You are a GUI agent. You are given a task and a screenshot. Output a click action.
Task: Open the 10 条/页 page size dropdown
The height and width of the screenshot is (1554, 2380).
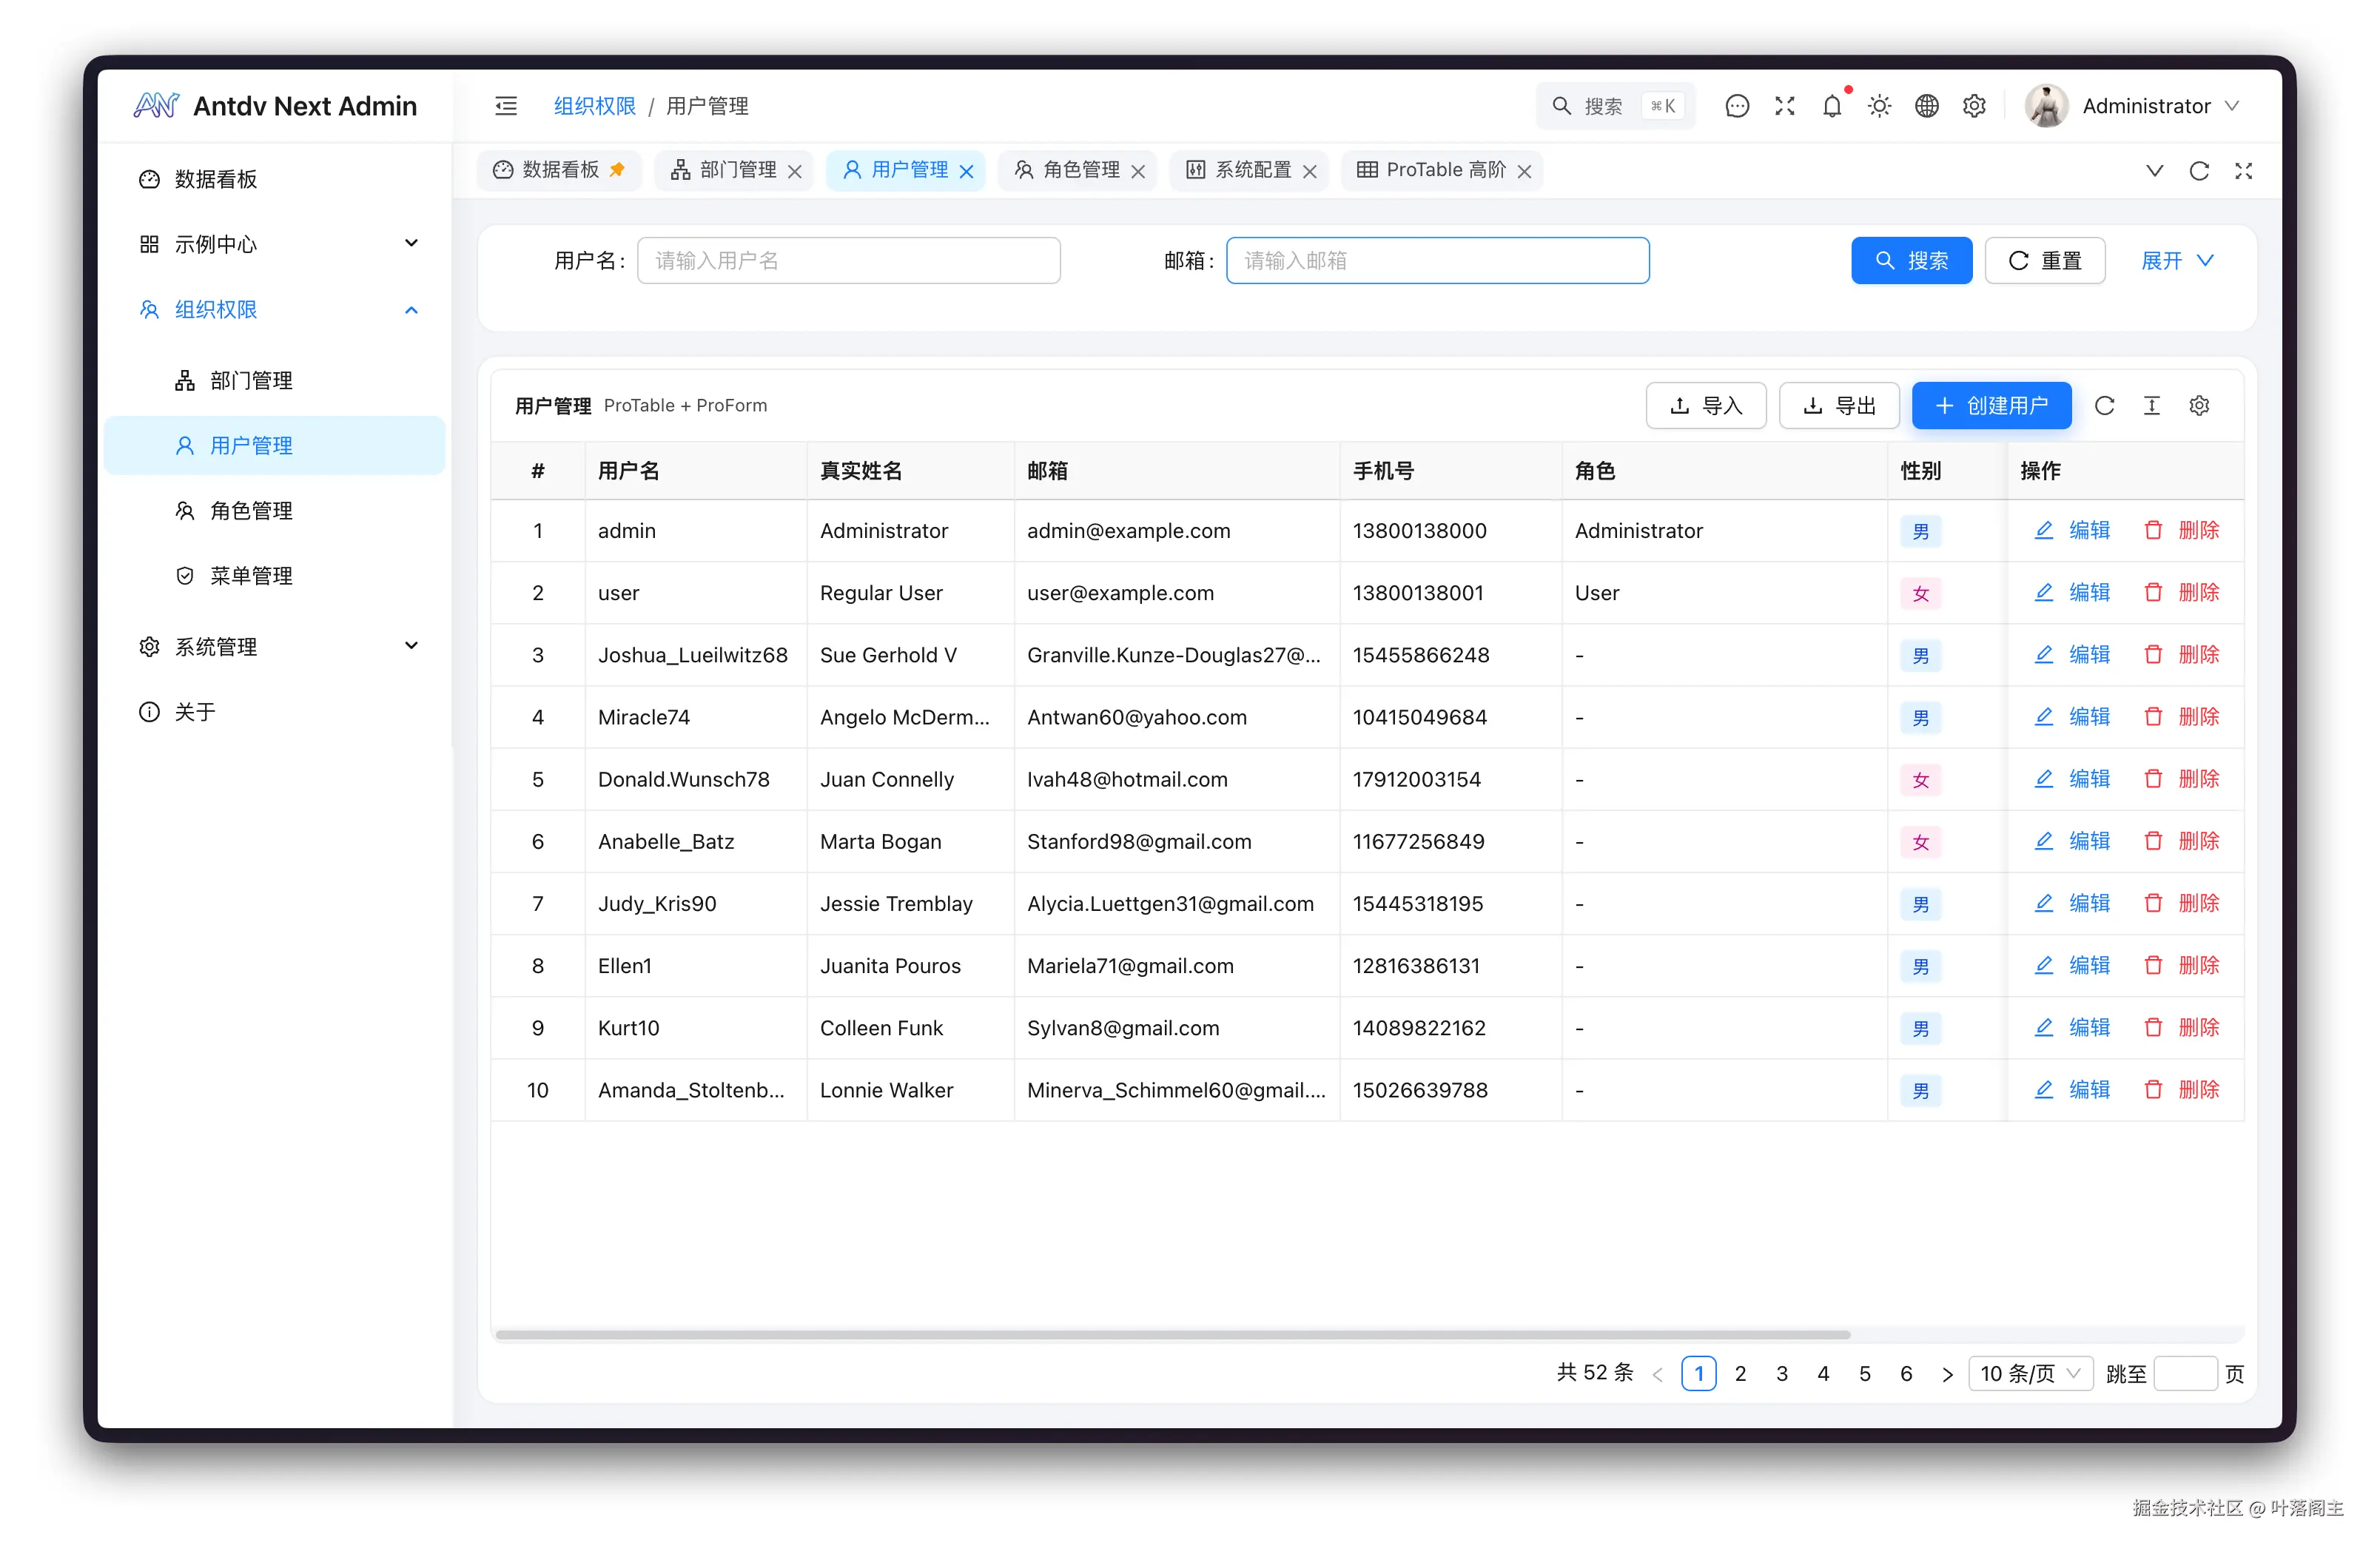2029,1373
